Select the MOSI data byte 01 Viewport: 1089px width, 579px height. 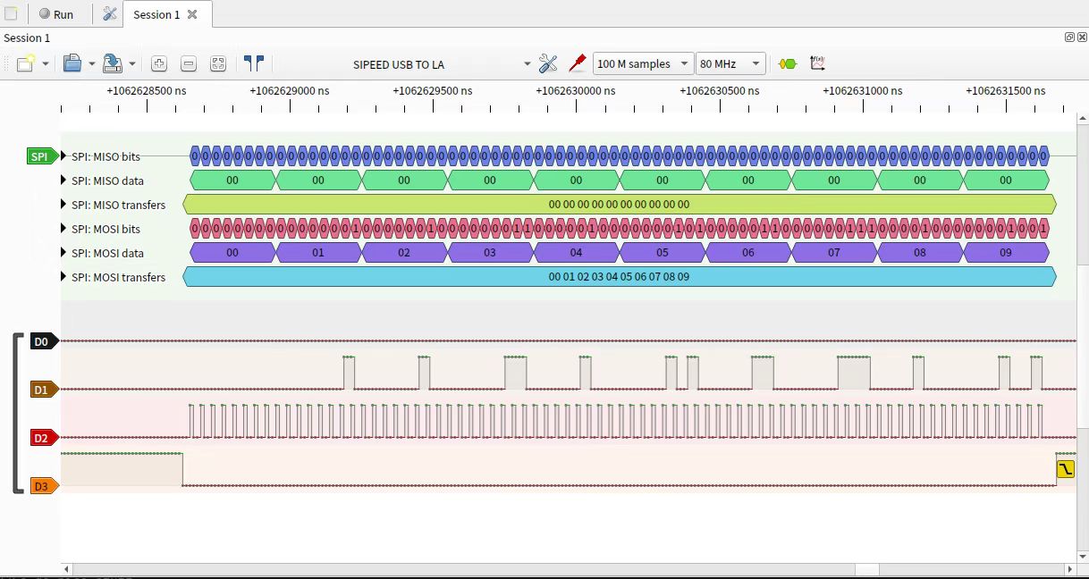point(318,253)
